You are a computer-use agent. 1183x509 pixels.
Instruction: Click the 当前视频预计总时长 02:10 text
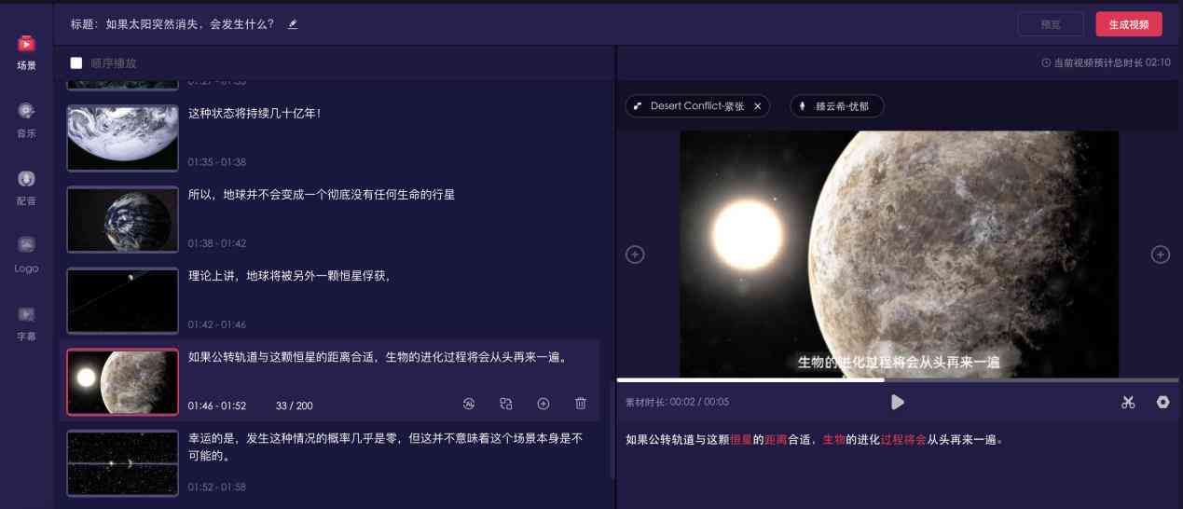(x=1111, y=62)
